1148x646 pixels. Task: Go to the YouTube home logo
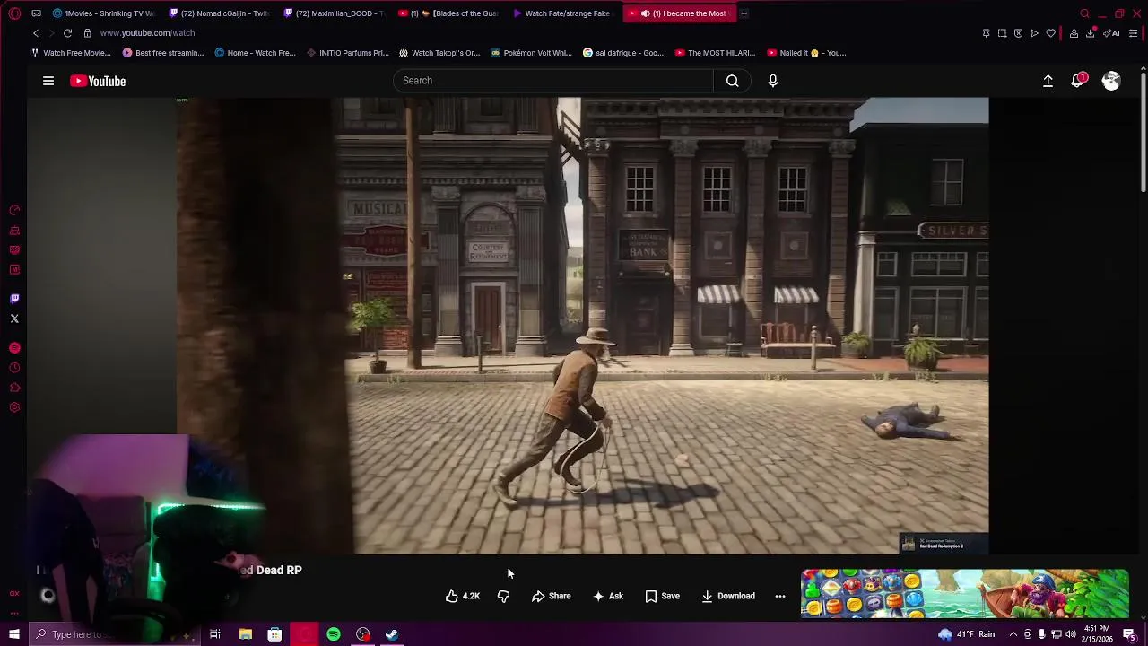point(98,81)
